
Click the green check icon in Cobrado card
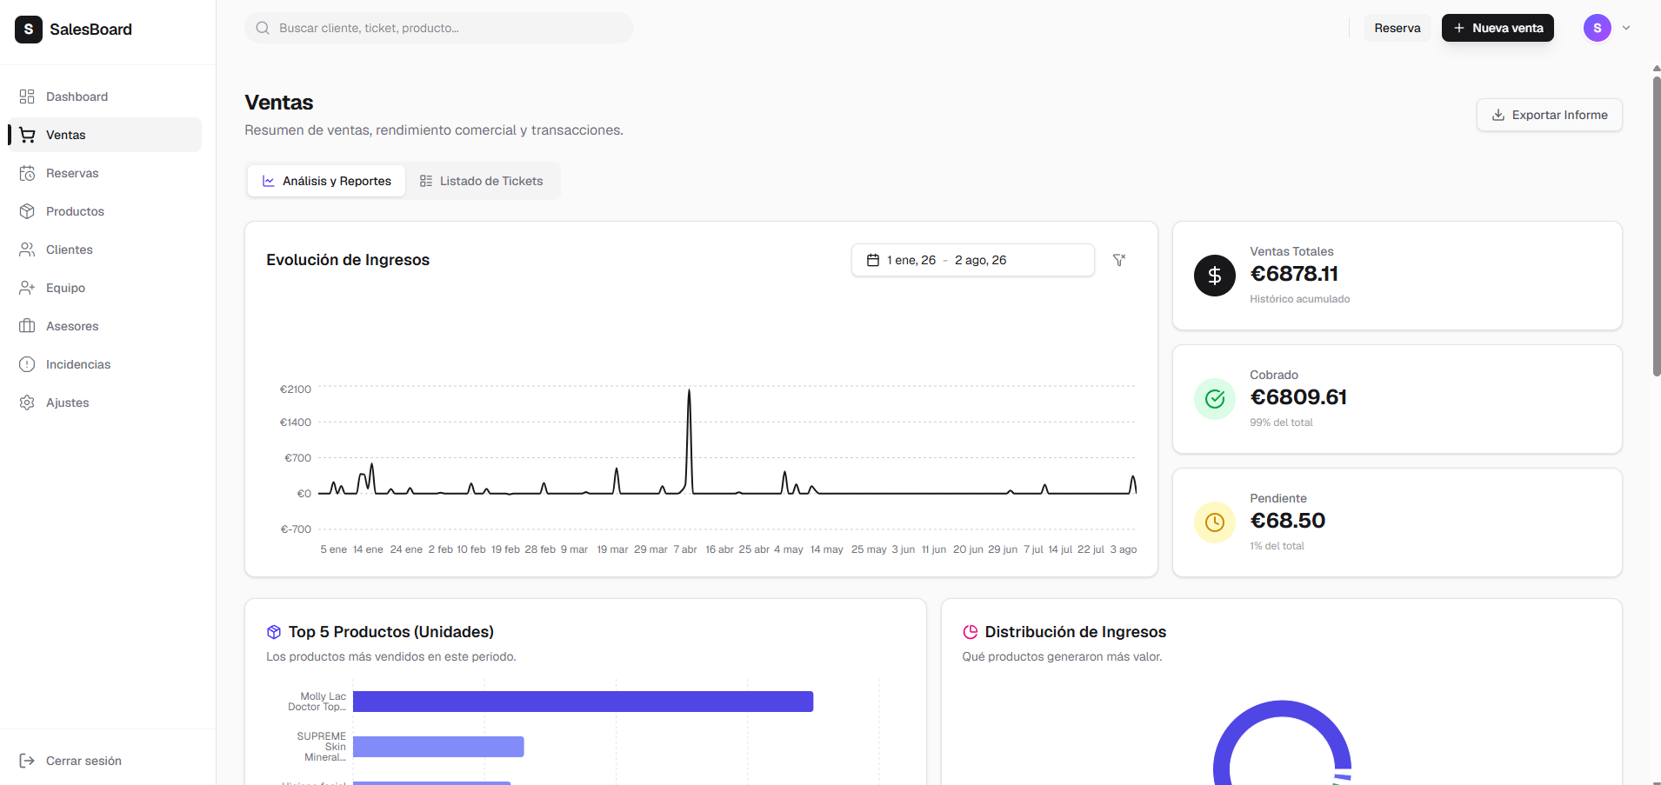click(x=1215, y=399)
